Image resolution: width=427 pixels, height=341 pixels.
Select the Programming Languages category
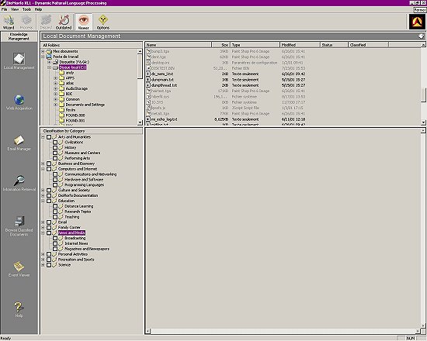click(85, 185)
